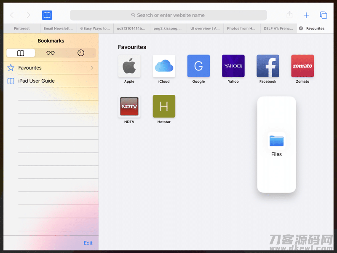Switch to Reading List glasses segment
Image resolution: width=337 pixels, height=253 pixels.
point(51,53)
